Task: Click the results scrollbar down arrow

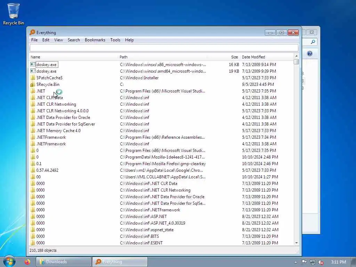Action: click(x=296, y=243)
